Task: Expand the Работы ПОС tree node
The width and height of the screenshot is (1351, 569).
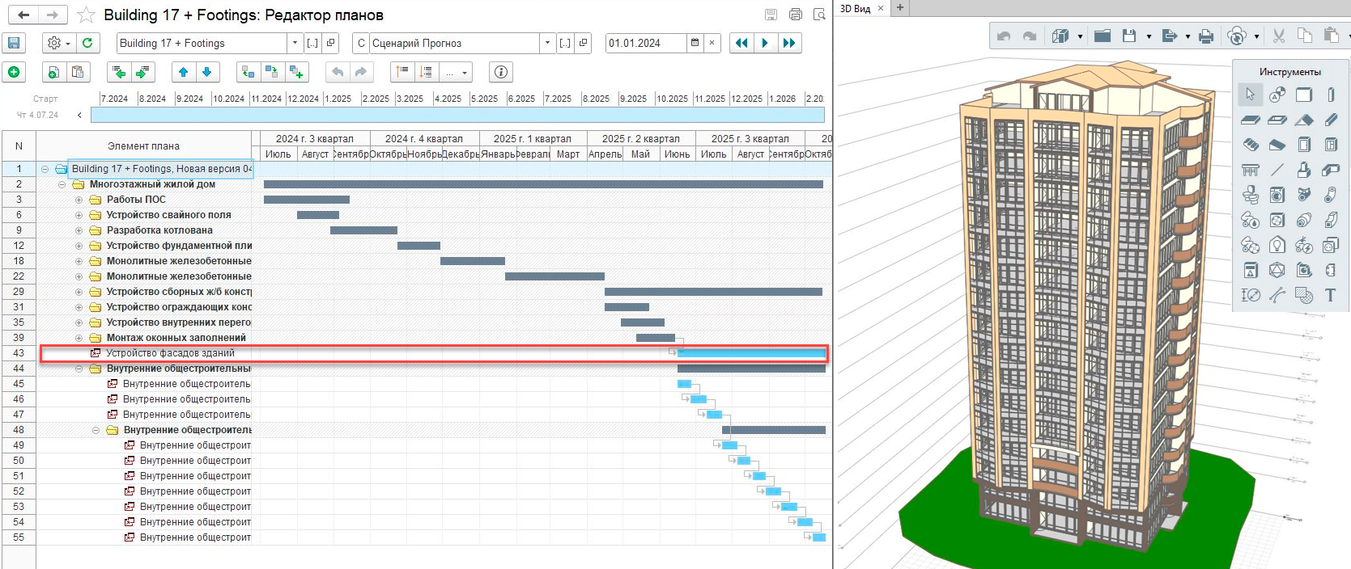Action: pos(79,200)
